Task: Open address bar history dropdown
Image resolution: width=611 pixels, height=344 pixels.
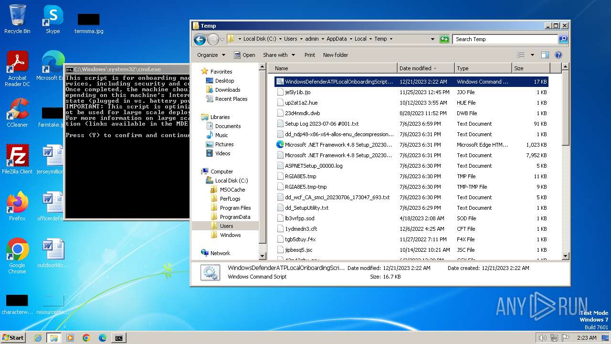Action: 432,39
